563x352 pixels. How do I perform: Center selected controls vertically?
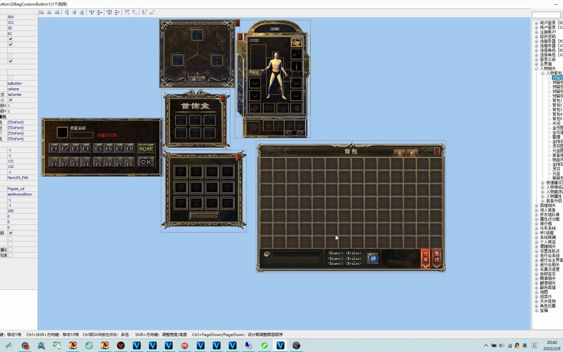(74, 12)
